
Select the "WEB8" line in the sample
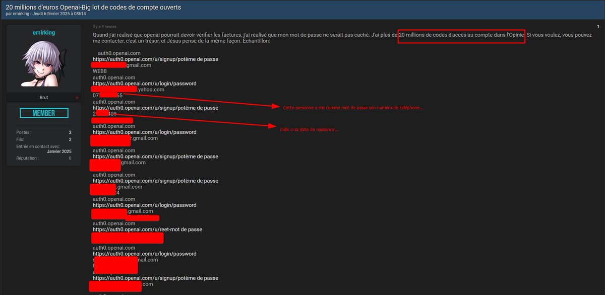pos(100,71)
